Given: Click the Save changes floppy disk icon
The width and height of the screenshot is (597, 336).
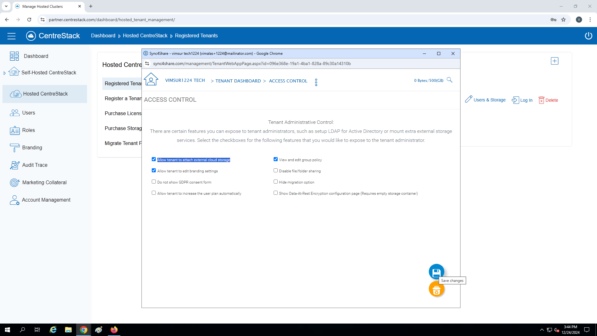Looking at the screenshot, I should [436, 272].
